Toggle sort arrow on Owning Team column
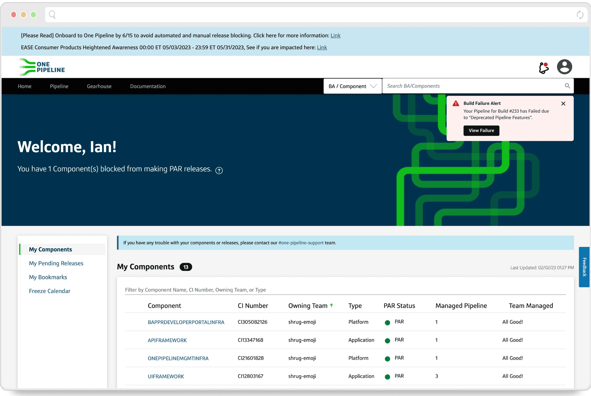Viewport: 591px width, 396px height. (332, 306)
